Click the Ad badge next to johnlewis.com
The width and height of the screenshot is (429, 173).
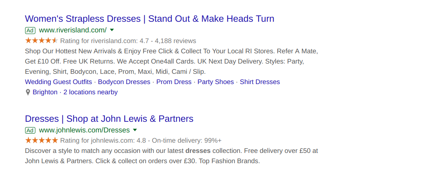[30, 130]
